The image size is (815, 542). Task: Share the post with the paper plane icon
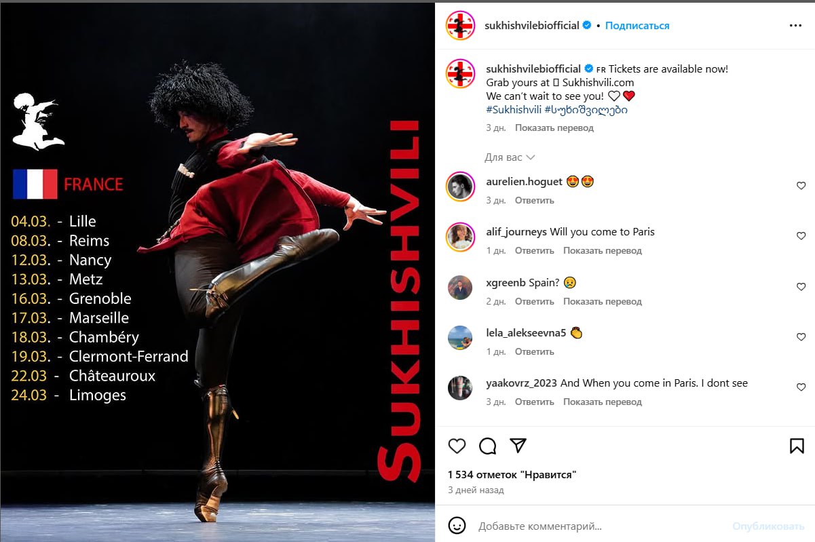[x=518, y=446]
